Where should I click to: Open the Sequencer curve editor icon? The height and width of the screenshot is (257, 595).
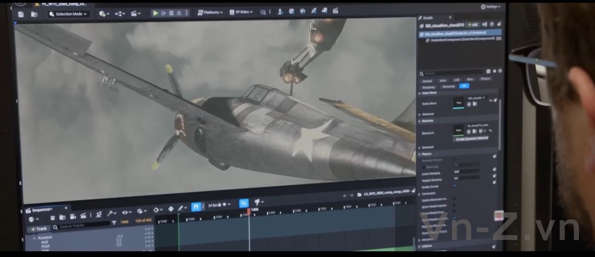(x=244, y=203)
